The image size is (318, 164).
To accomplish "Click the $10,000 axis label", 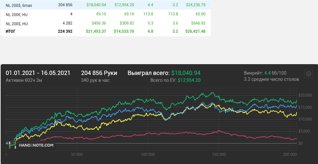I will pyautogui.click(x=305, y=119).
